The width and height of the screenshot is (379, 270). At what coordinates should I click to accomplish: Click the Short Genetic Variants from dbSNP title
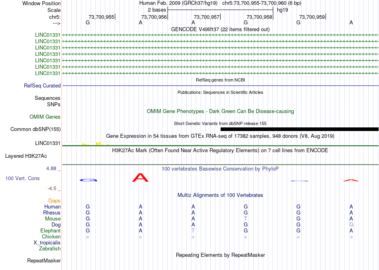[x=220, y=123]
